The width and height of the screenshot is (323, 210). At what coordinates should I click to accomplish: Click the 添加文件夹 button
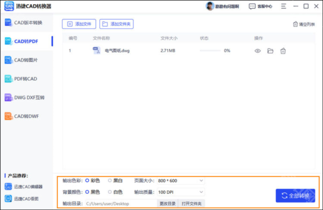(116, 24)
